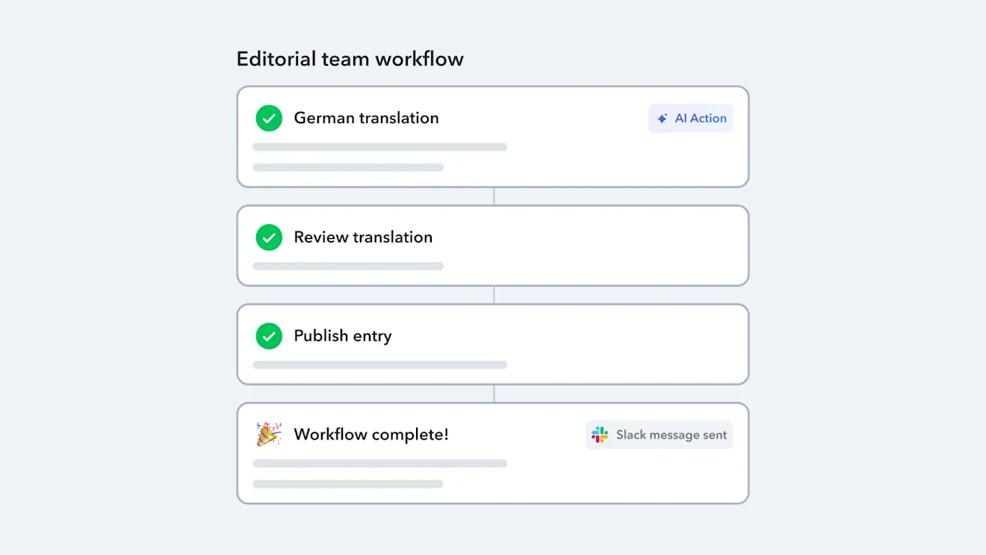Viewport: 986px width, 555px height.
Task: Open the Workflow complete! step title
Action: click(371, 435)
